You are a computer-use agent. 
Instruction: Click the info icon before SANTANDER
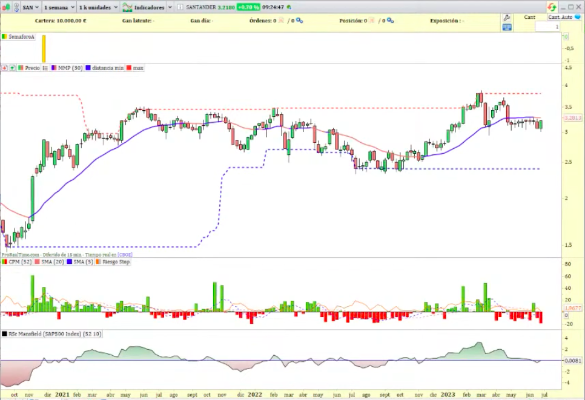click(x=180, y=7)
